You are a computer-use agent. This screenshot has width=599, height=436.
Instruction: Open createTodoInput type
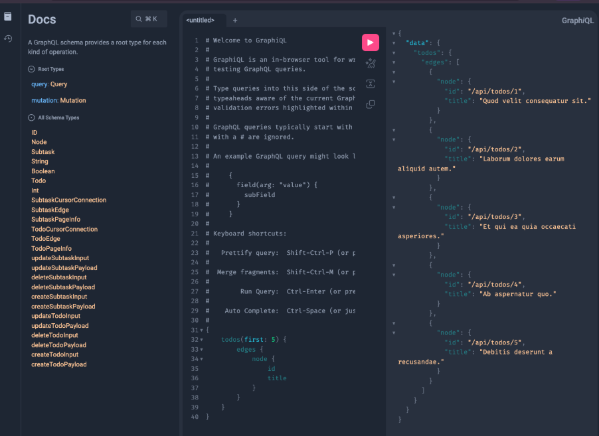(55, 354)
